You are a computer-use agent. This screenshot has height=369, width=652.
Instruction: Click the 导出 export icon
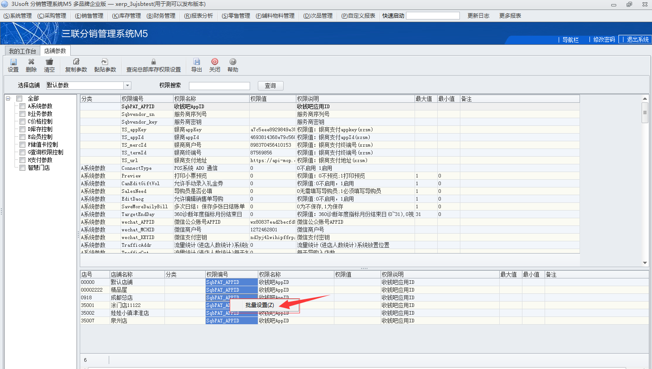click(197, 62)
